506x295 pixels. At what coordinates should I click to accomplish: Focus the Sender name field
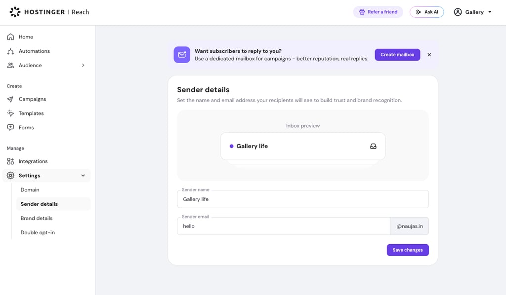tap(303, 199)
